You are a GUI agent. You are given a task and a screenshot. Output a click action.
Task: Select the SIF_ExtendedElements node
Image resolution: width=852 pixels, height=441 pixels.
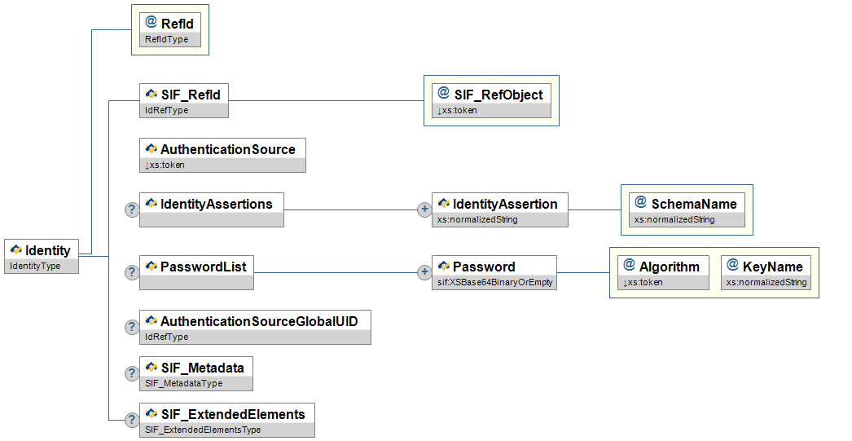point(232,414)
